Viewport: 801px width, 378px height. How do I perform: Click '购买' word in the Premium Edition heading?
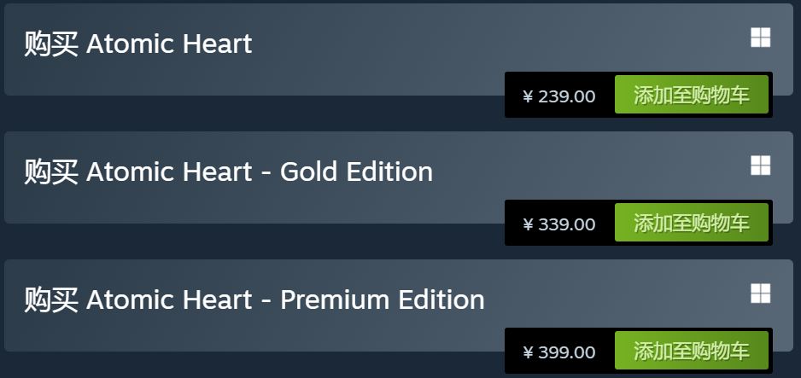click(x=51, y=300)
